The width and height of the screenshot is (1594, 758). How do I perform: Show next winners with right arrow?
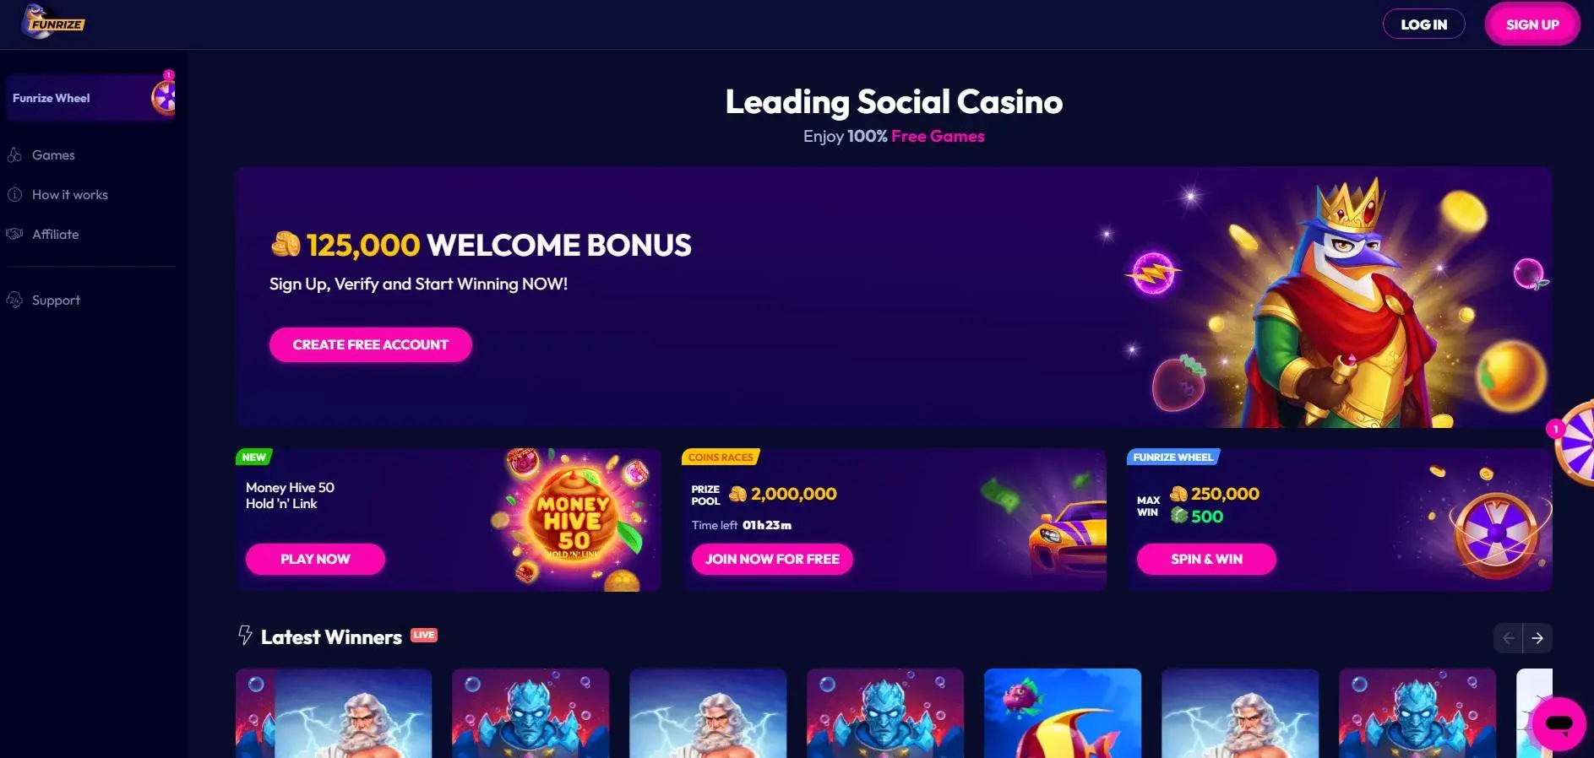point(1537,638)
